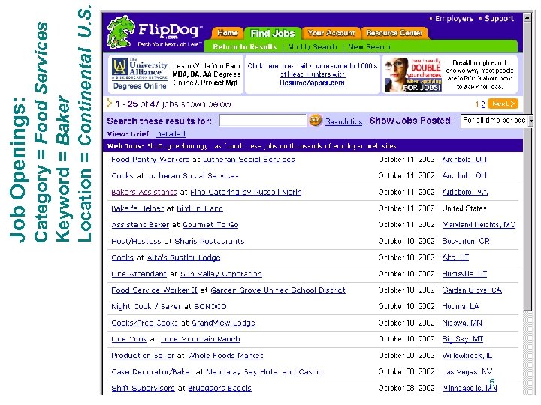
Task: Open Garden Grove, CA location link
Action: [x=472, y=290]
